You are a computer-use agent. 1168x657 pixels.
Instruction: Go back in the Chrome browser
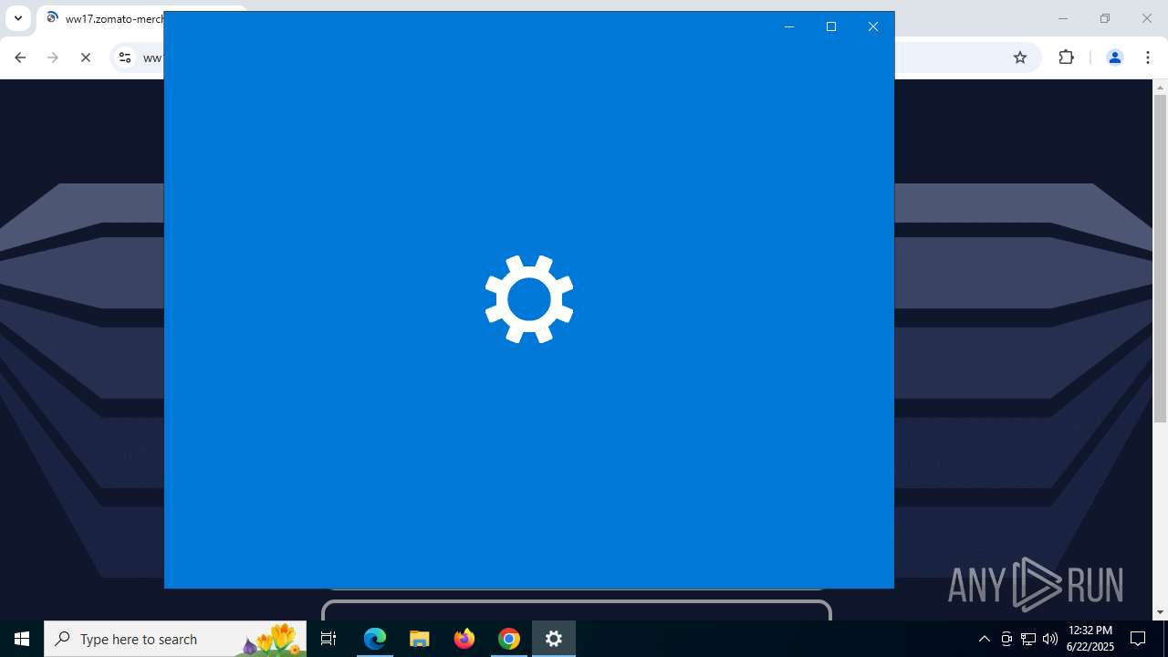pyautogui.click(x=20, y=57)
